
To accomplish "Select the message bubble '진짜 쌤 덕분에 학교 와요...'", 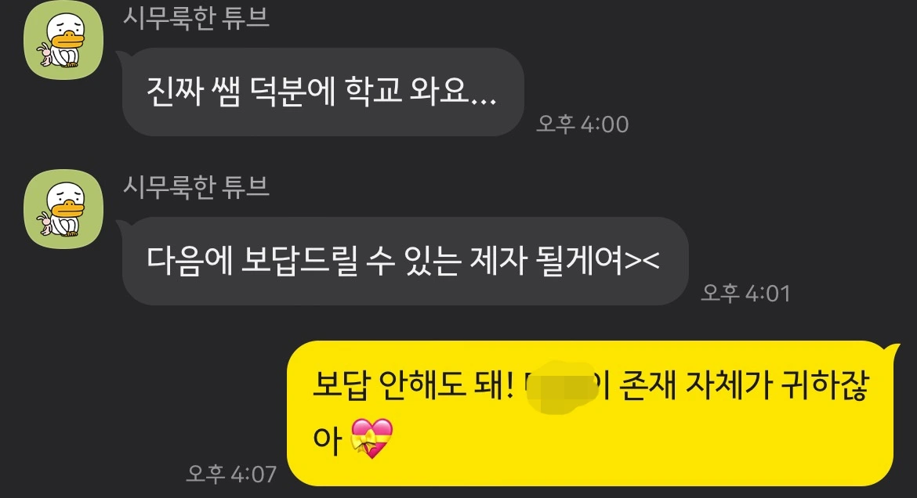I will tap(321, 92).
